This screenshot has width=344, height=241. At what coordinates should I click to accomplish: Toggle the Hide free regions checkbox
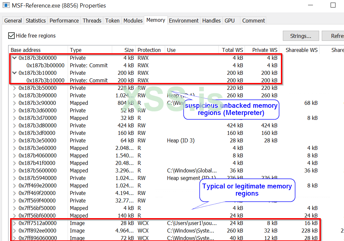click(11, 36)
